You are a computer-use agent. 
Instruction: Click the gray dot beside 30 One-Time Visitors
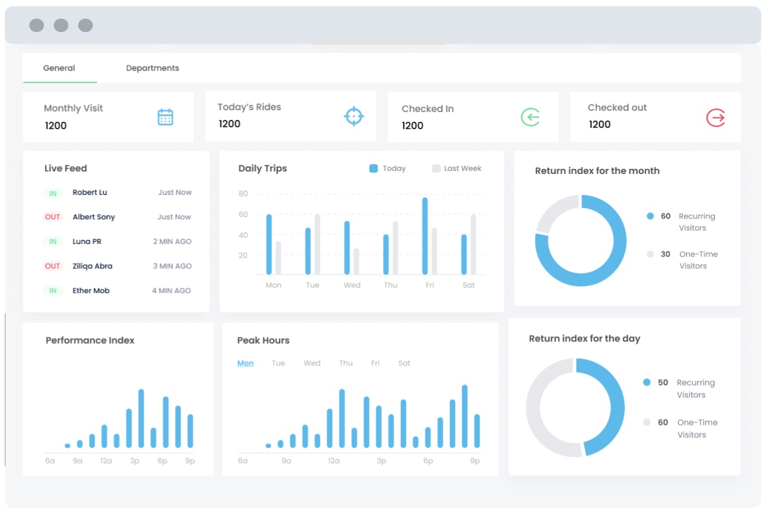coord(650,254)
